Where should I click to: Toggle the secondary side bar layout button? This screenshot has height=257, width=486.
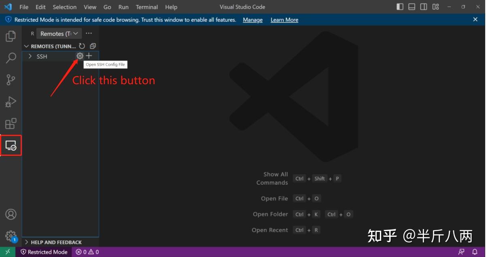pyautogui.click(x=424, y=7)
